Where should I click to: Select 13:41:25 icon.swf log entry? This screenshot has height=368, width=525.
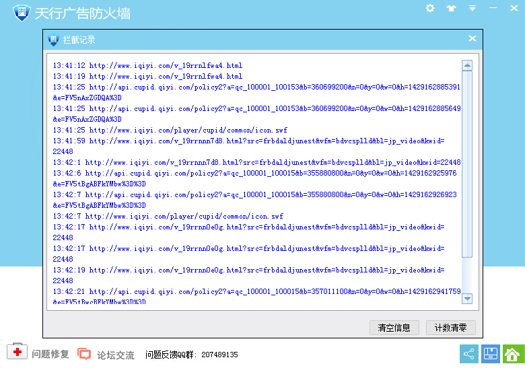(170, 130)
